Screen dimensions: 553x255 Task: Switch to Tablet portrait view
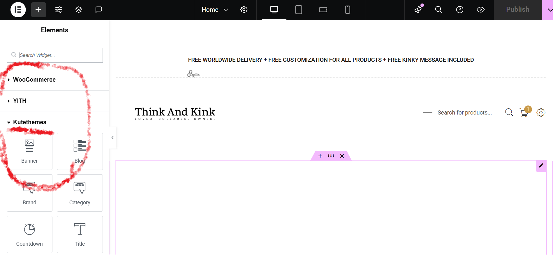(299, 10)
